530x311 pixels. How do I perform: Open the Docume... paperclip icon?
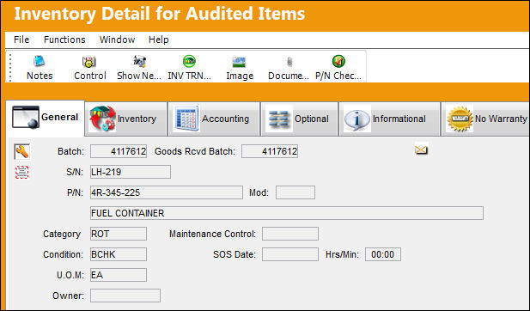[x=289, y=62]
